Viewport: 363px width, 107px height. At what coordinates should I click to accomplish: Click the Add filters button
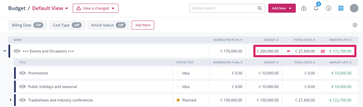point(143,25)
